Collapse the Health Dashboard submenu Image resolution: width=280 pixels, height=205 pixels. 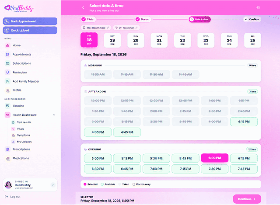(x=54, y=115)
